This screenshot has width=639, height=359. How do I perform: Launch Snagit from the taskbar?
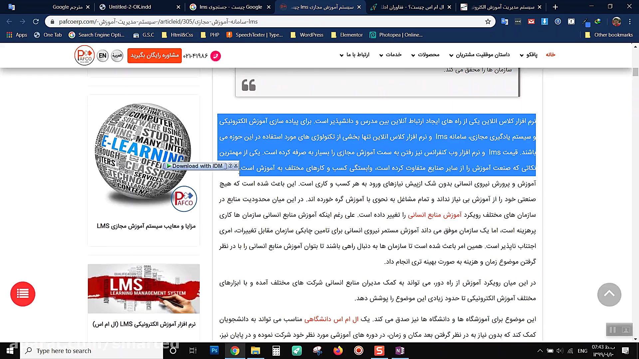tap(379, 351)
